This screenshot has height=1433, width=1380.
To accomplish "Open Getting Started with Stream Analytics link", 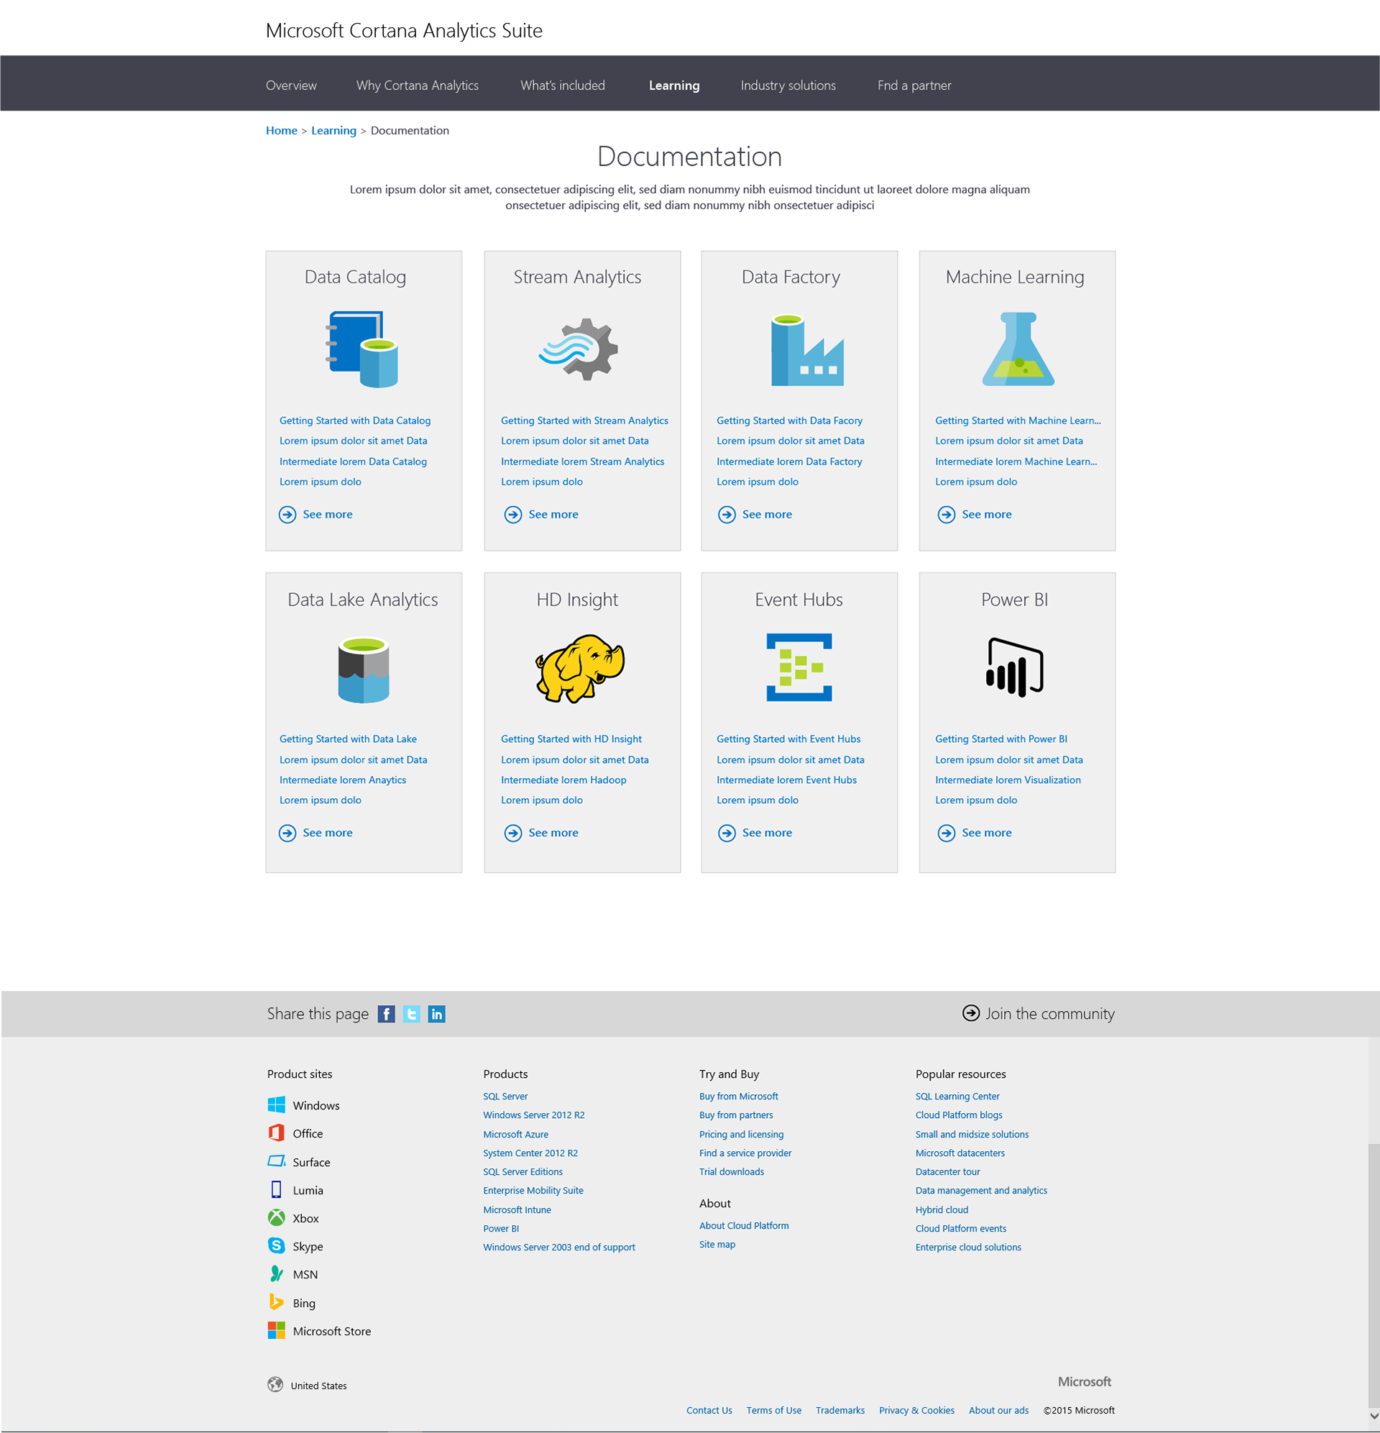I will click(585, 421).
